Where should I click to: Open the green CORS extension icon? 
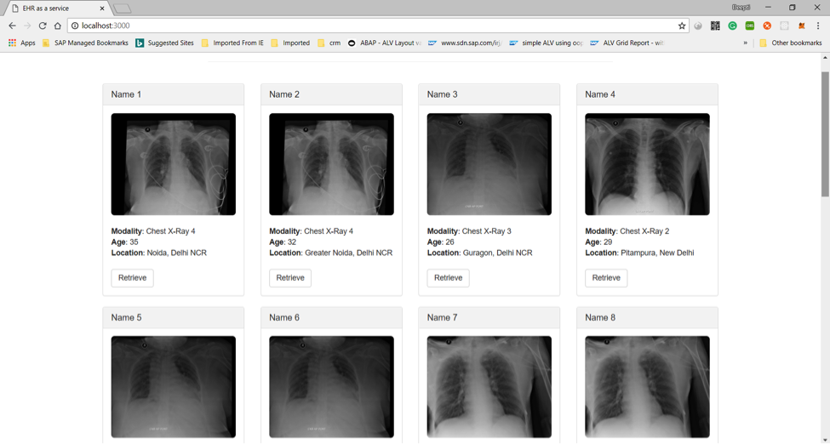tap(749, 26)
